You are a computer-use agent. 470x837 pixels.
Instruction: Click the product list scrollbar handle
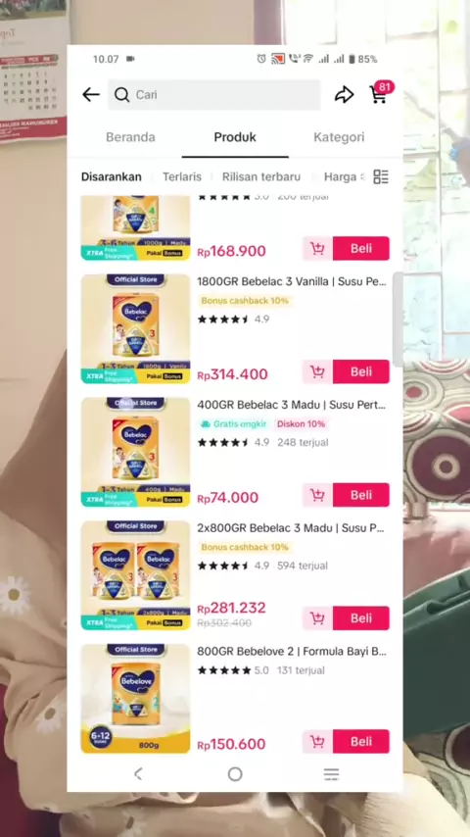coord(398,320)
